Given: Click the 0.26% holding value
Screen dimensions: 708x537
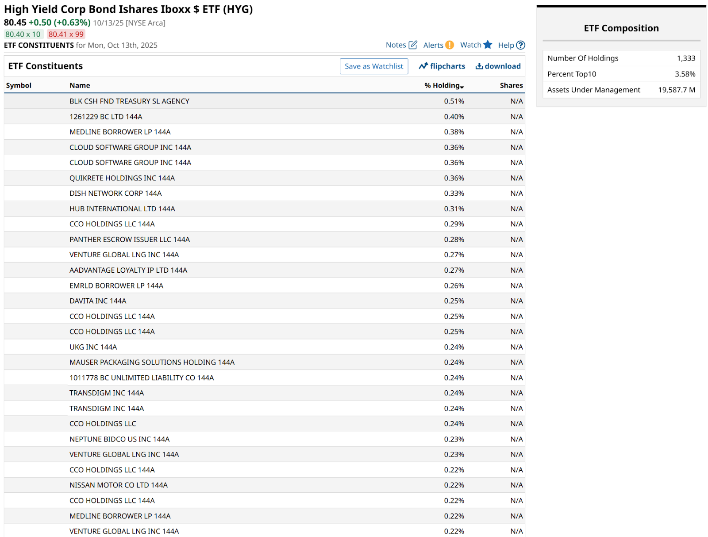Looking at the screenshot, I should pos(454,286).
